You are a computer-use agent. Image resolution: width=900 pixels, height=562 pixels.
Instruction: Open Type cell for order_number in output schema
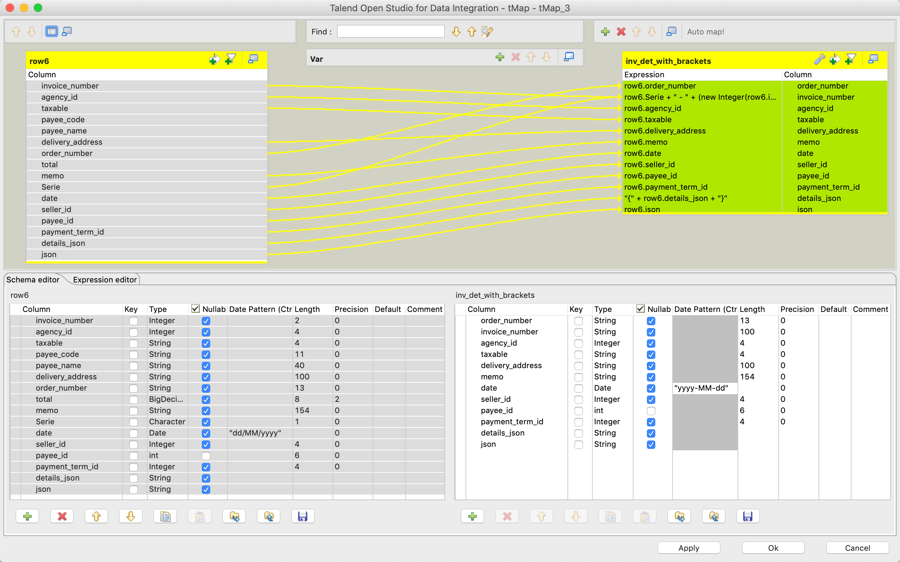coord(612,320)
